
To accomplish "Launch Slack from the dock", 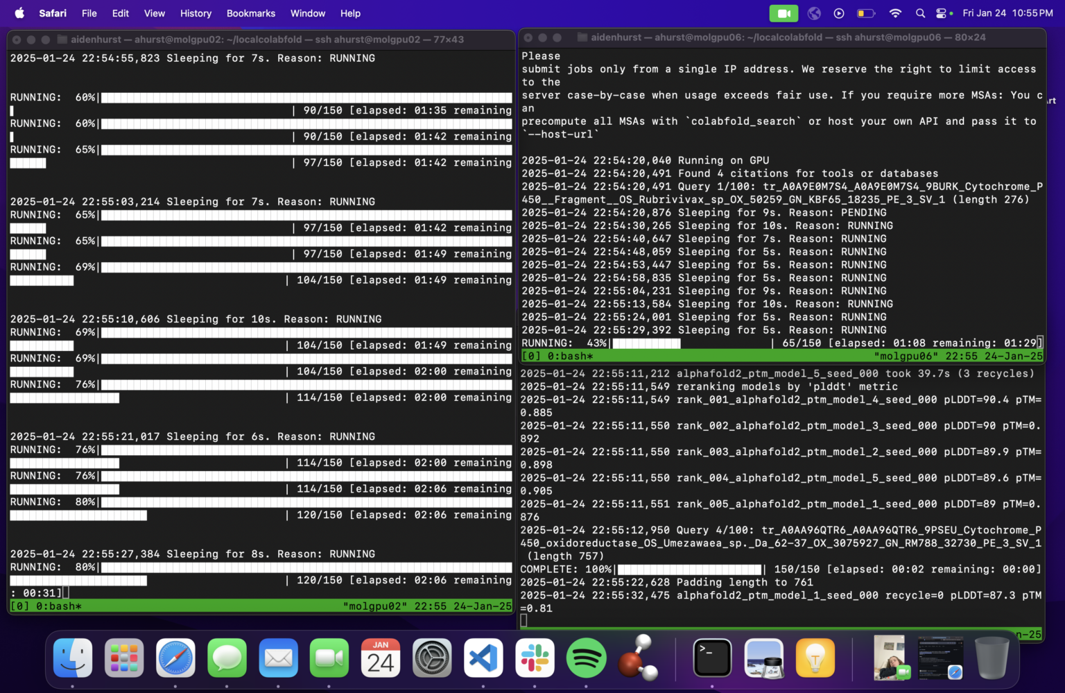I will tap(535, 658).
